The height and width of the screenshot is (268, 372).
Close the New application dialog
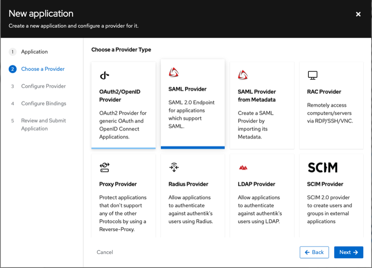pyautogui.click(x=358, y=14)
